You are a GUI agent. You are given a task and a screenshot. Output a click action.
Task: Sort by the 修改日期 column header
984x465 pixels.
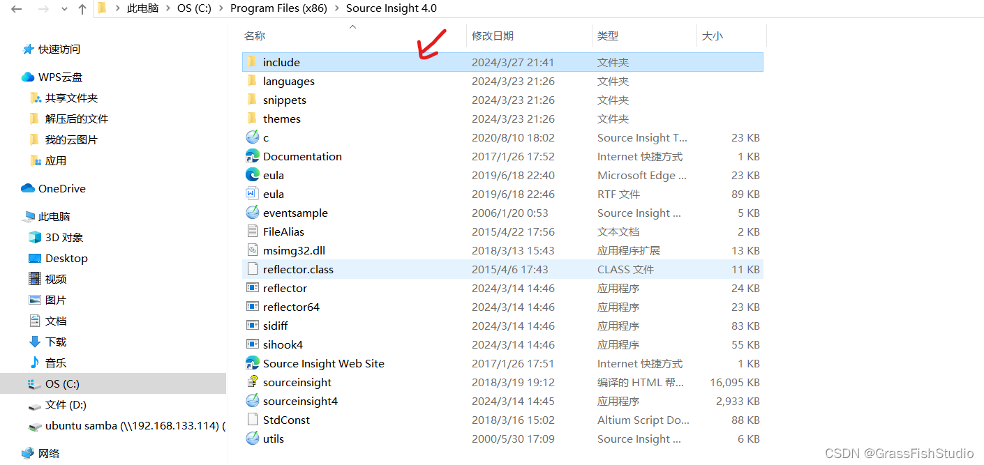coord(493,36)
